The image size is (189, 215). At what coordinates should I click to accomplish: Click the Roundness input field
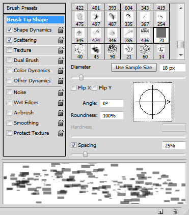point(112,115)
